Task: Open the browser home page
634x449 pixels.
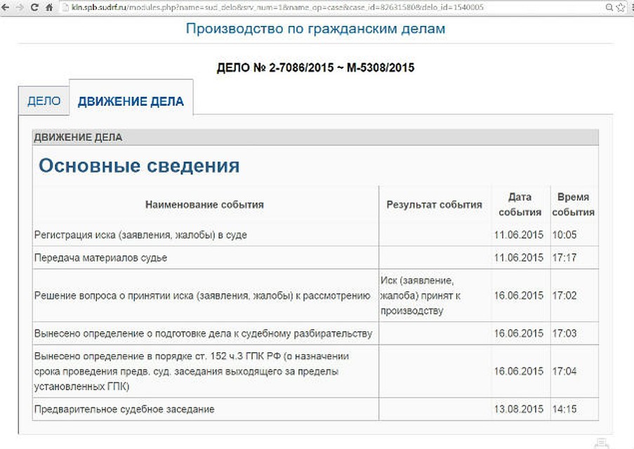Action: click(47, 7)
